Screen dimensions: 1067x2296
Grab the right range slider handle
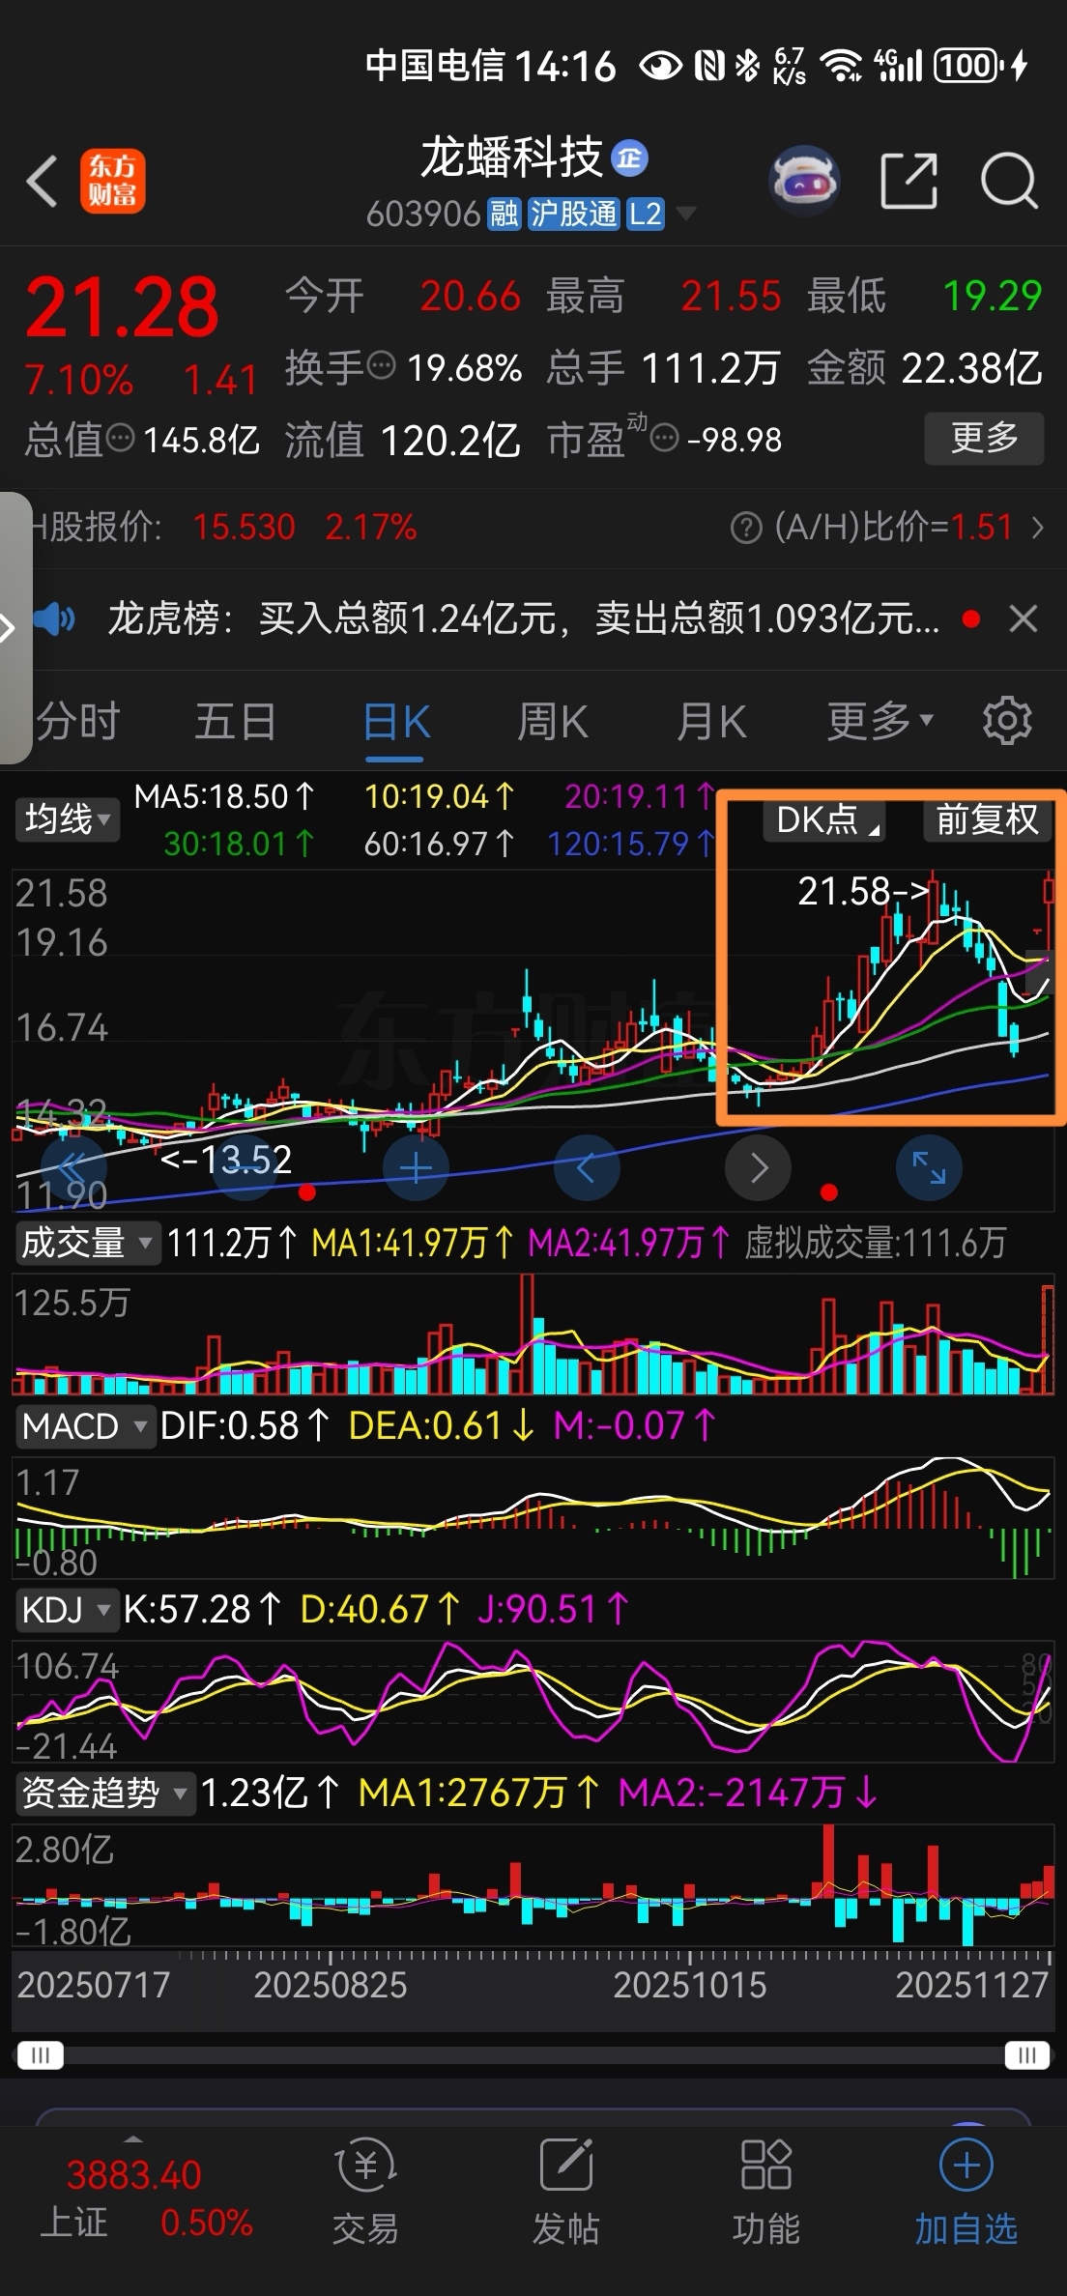[x=1027, y=2054]
